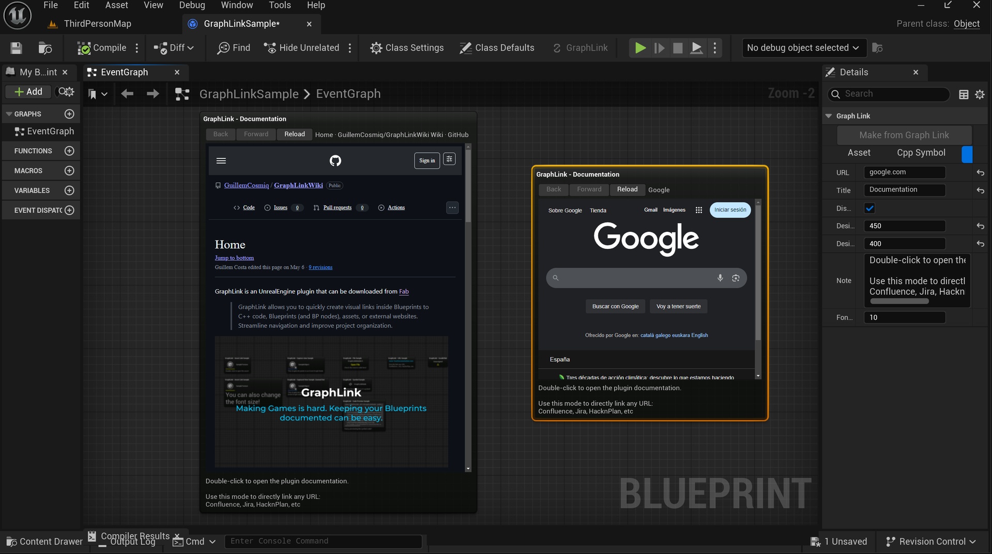992x554 pixels.
Task: Open GitHub hamburger menu icon
Action: (x=221, y=161)
